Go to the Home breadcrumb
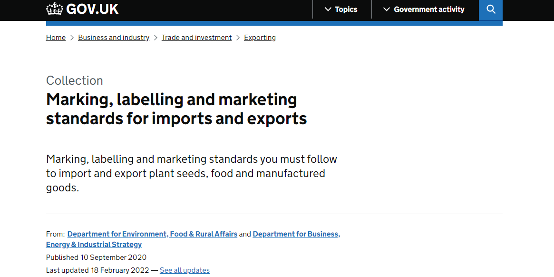The height and width of the screenshot is (277, 554). [56, 38]
